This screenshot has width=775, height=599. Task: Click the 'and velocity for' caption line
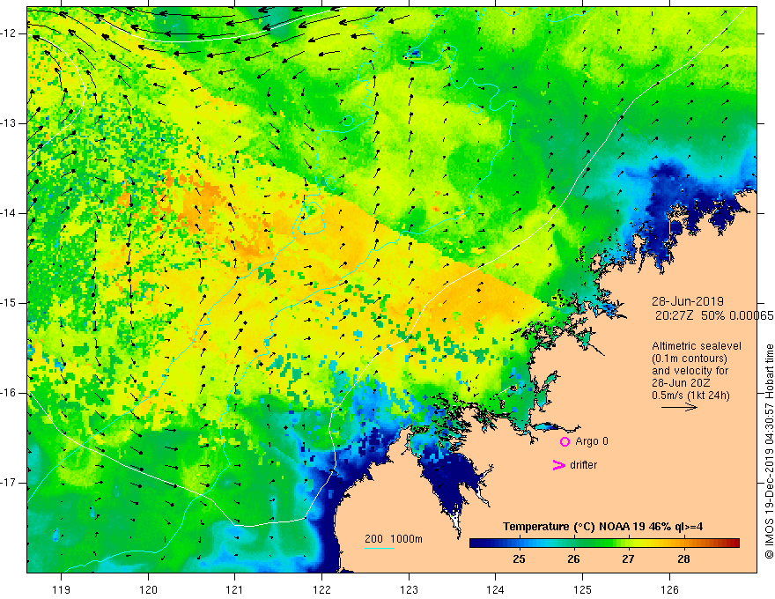[x=690, y=371]
